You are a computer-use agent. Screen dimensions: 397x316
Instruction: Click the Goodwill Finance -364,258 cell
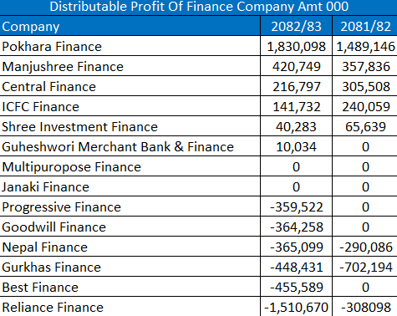[296, 227]
